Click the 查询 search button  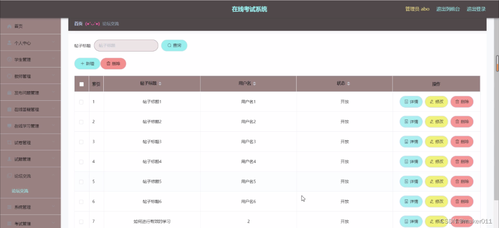click(174, 46)
